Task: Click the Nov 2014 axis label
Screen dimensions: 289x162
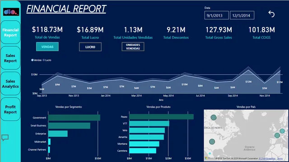Action: [x=265, y=96]
